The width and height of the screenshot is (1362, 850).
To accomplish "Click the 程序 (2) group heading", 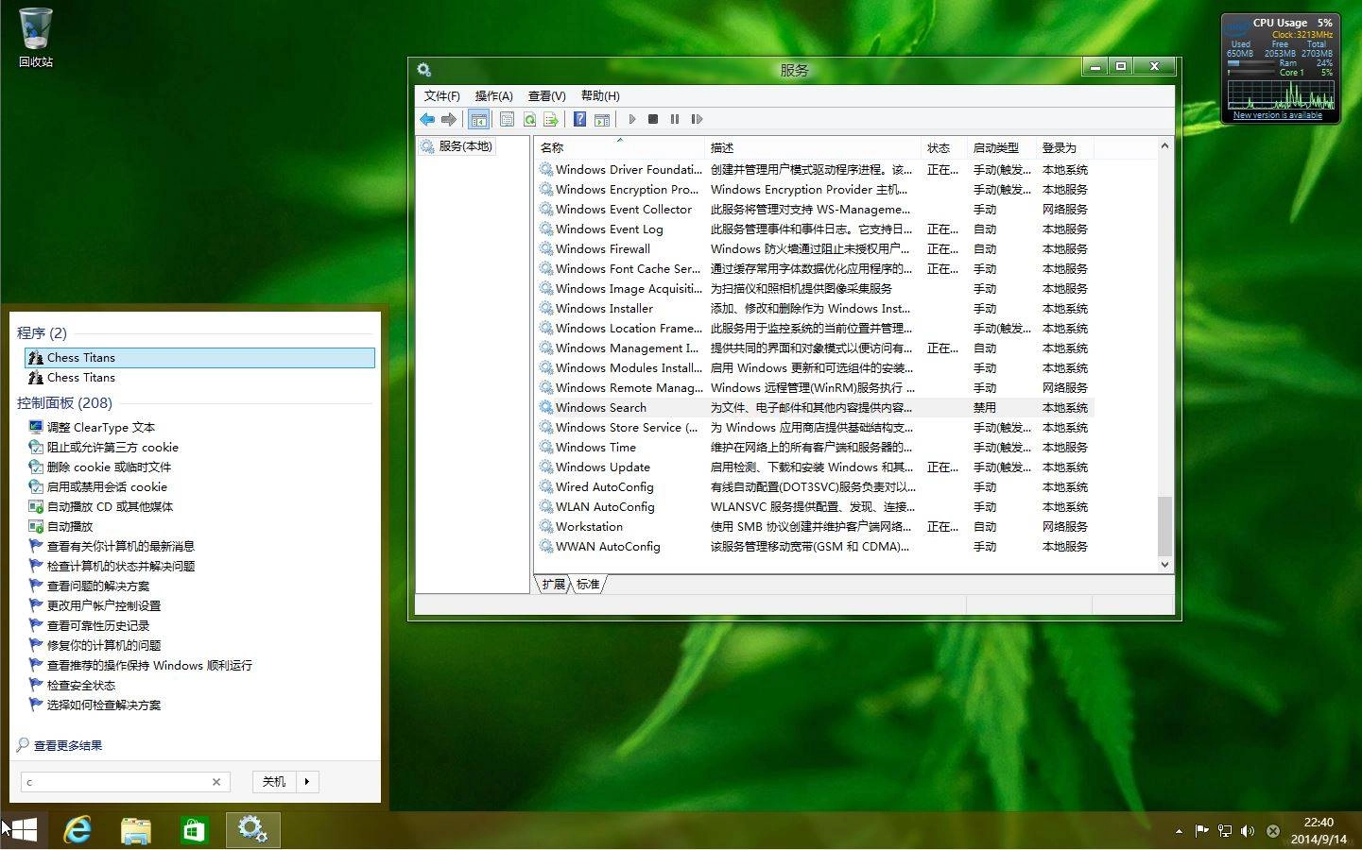I will pos(42,333).
